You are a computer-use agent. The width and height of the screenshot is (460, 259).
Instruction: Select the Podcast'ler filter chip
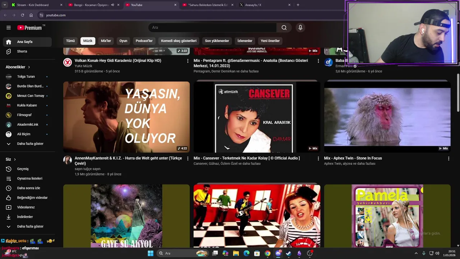(x=144, y=41)
